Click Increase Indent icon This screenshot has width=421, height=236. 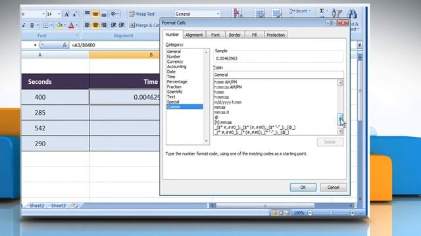click(122, 25)
